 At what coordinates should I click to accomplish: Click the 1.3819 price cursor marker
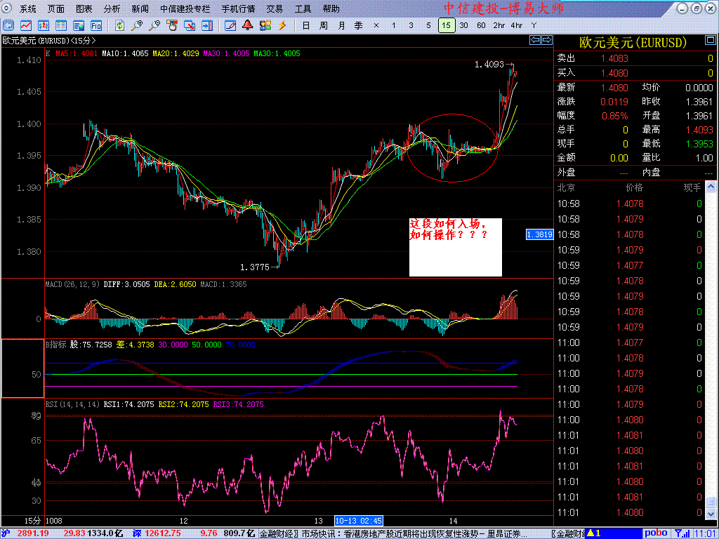click(540, 234)
